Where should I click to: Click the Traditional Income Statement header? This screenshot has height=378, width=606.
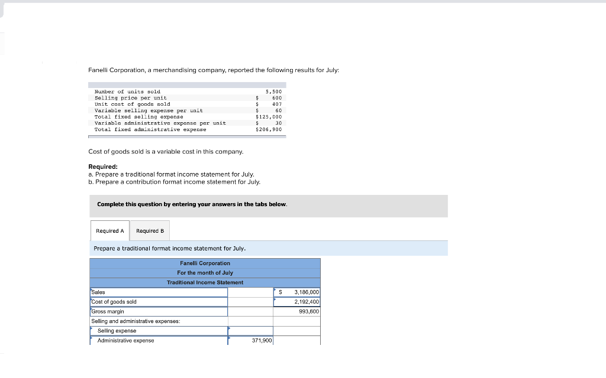click(x=204, y=282)
